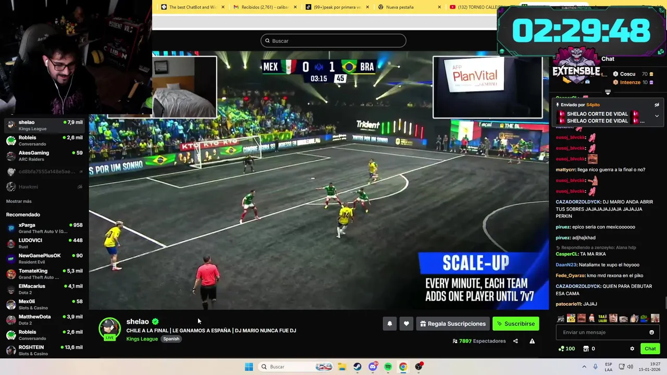Expand the pinned message chevron

tap(657, 116)
